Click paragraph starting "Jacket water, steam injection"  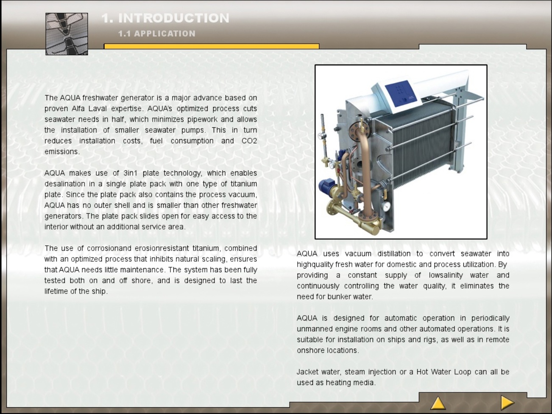[x=403, y=377]
